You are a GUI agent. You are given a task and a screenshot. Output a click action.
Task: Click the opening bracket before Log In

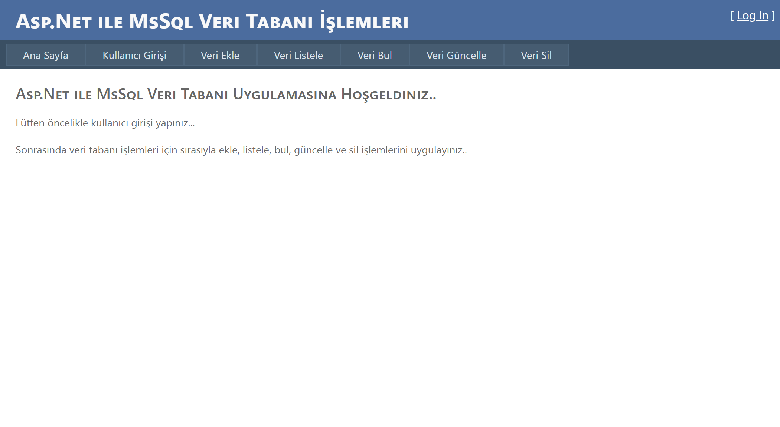pyautogui.click(x=732, y=16)
